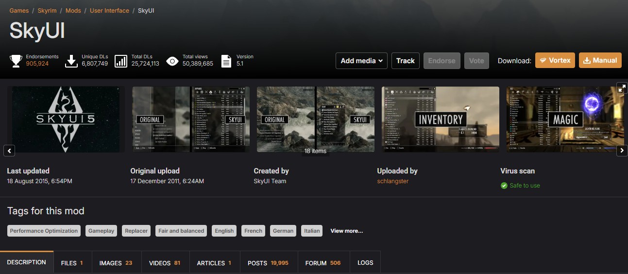628x274 pixels.
Task: Start a Manual download
Action: [x=600, y=61]
